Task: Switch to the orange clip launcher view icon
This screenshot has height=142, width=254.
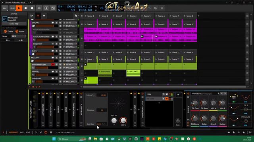Action: pos(38,16)
